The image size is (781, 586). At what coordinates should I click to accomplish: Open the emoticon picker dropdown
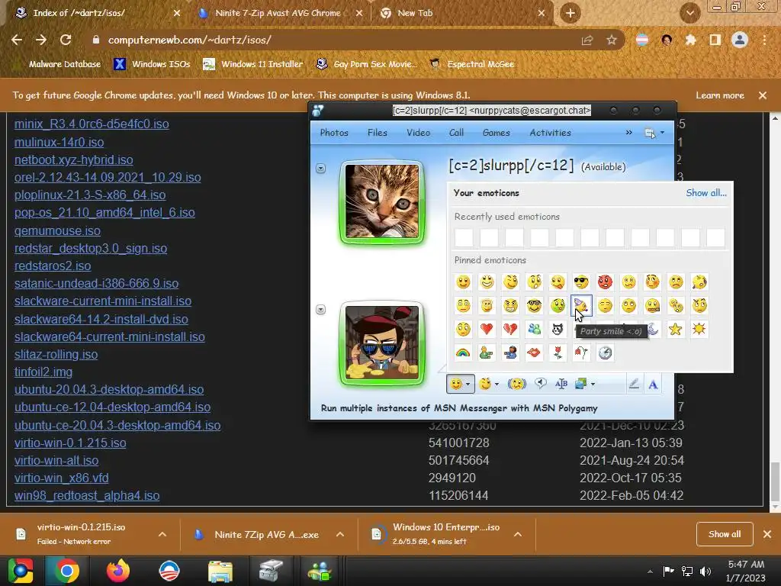[x=460, y=384]
